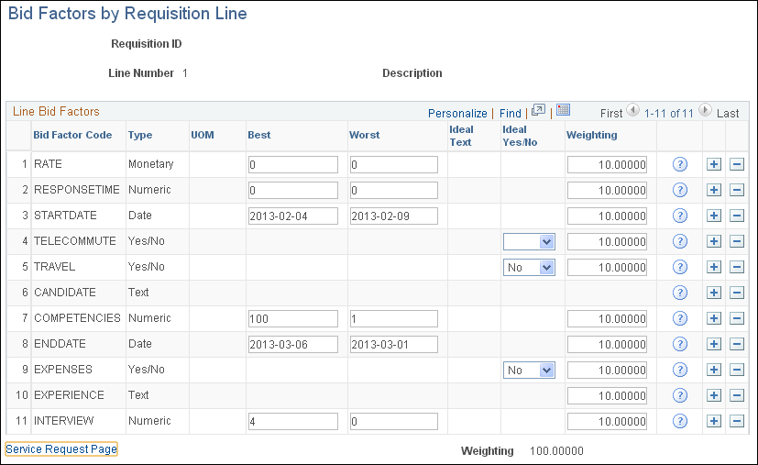Delete the TELECOMMUTE row

tap(736, 241)
